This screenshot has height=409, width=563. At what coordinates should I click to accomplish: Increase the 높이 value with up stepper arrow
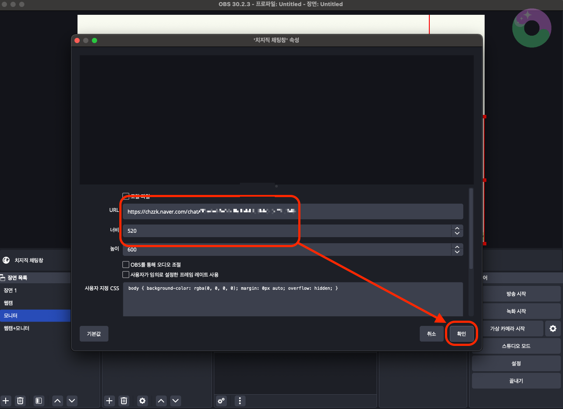point(457,247)
